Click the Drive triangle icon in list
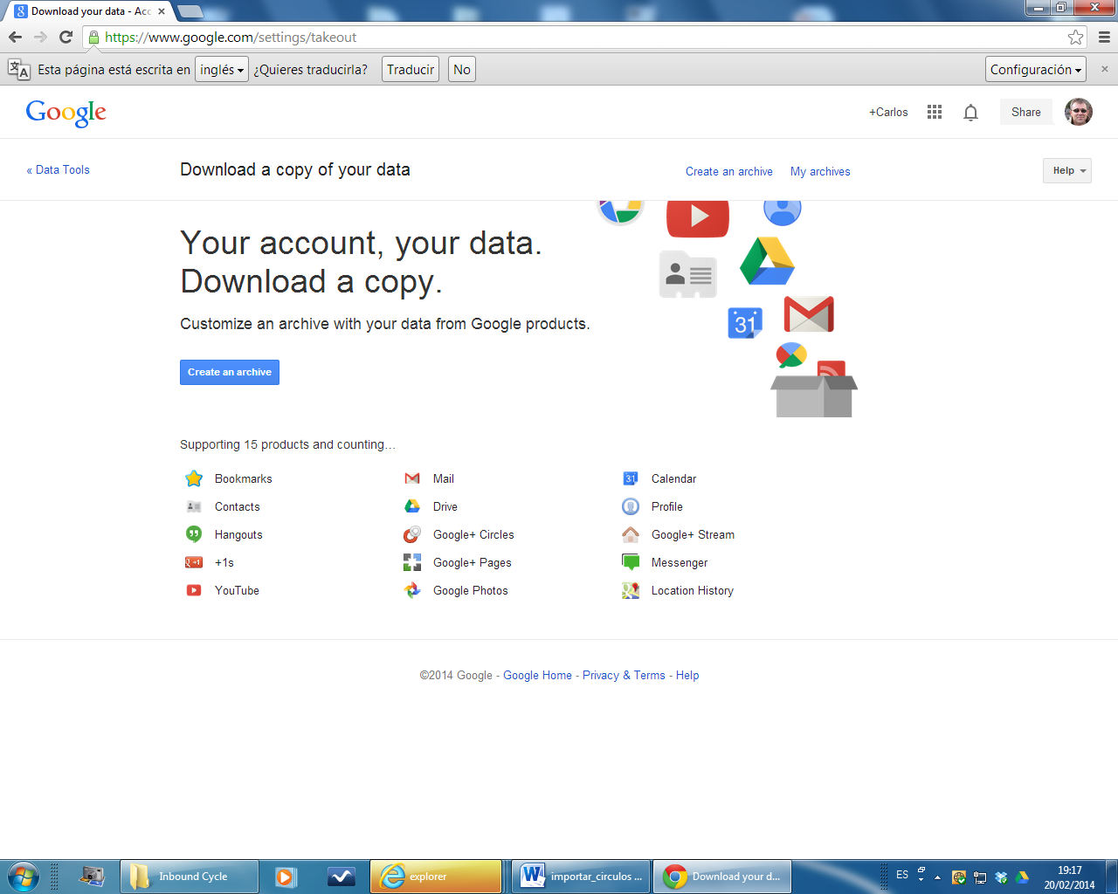 click(x=412, y=506)
